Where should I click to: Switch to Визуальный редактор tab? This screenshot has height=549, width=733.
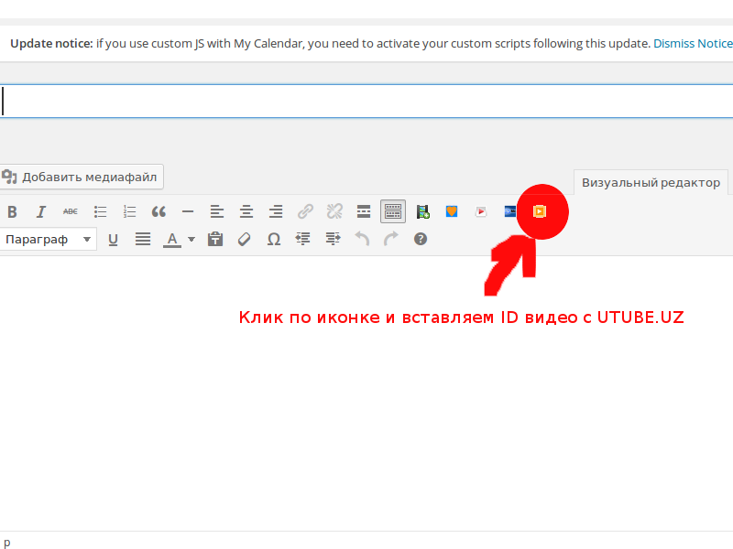pyautogui.click(x=651, y=182)
